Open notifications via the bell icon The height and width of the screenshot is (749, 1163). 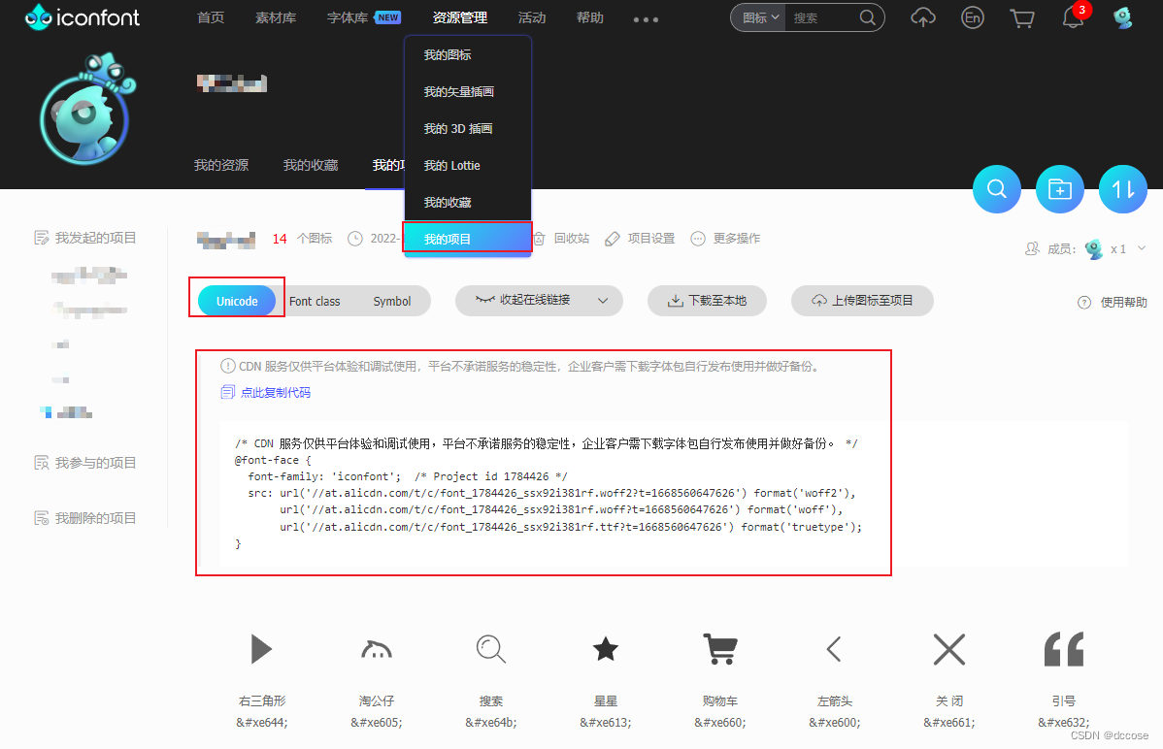[x=1072, y=17]
